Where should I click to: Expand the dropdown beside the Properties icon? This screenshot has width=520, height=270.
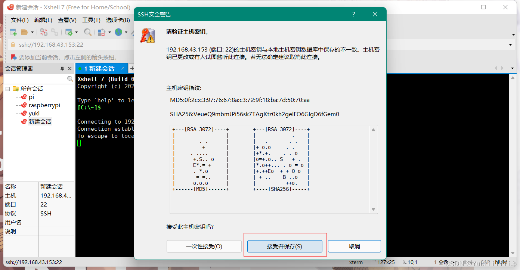point(76,32)
